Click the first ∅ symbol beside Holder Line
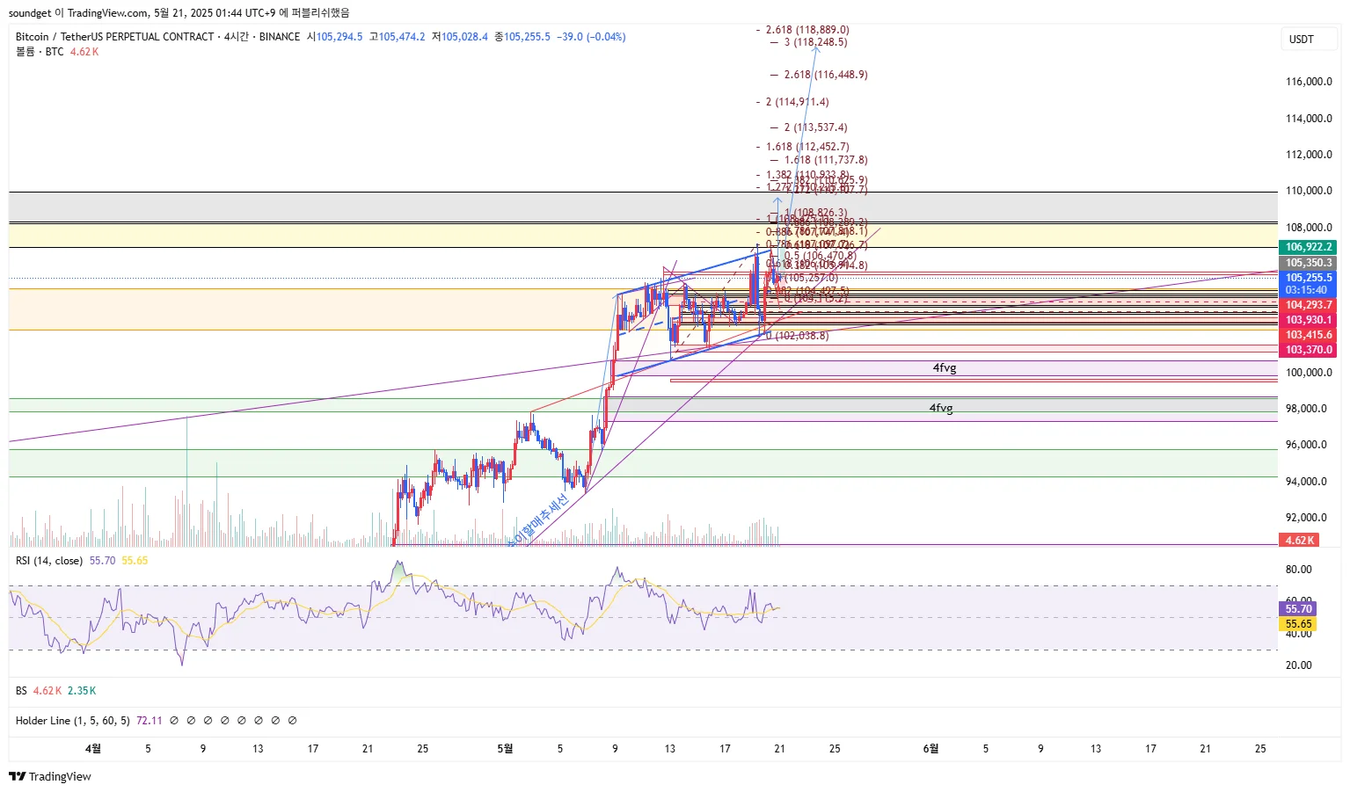Screen dimensions: 1350x792 [174, 721]
